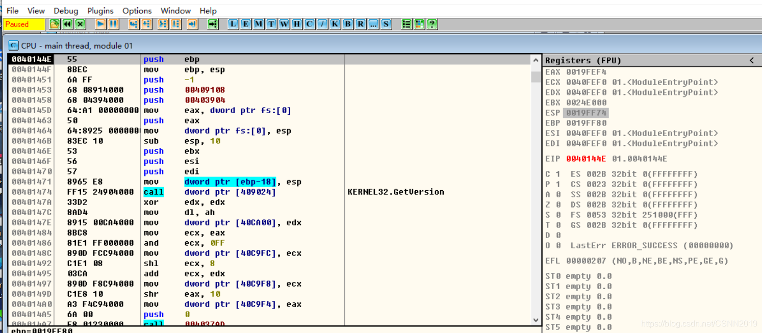Open the Window menu
The width and height of the screenshot is (762, 333).
tap(176, 11)
